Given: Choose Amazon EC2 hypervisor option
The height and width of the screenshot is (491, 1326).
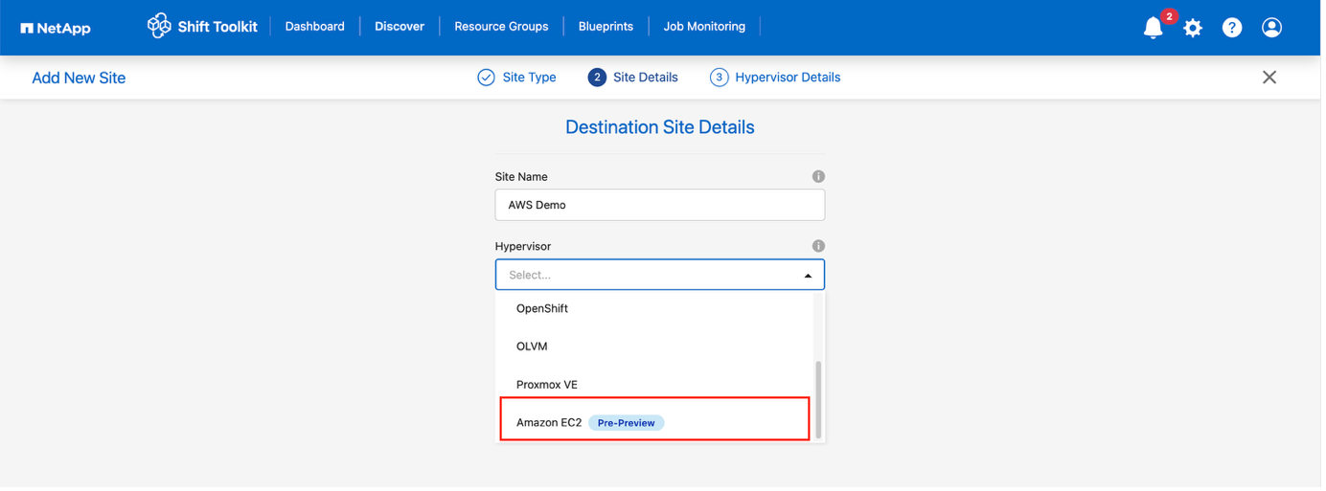Looking at the screenshot, I should click(x=656, y=423).
